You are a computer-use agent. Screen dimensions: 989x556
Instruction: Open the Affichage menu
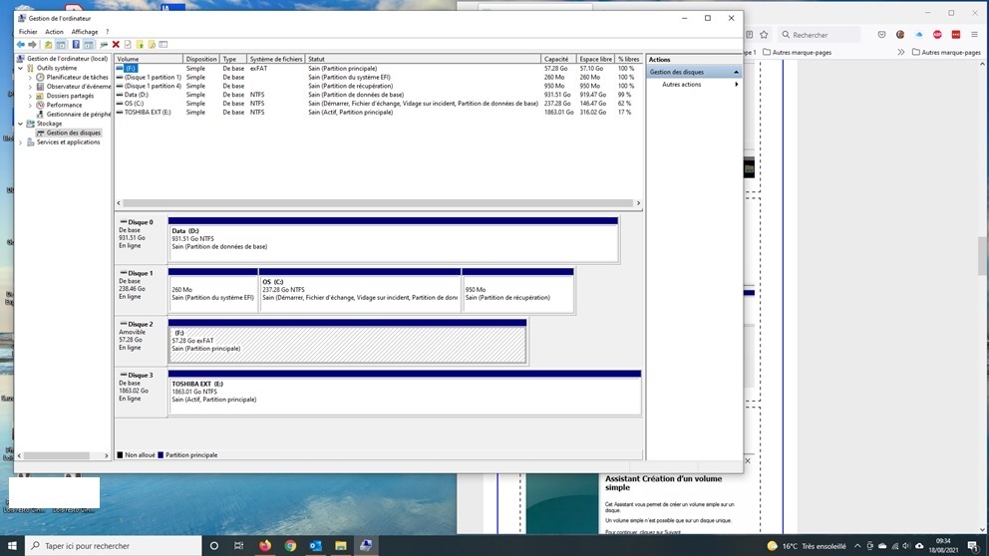coord(85,32)
